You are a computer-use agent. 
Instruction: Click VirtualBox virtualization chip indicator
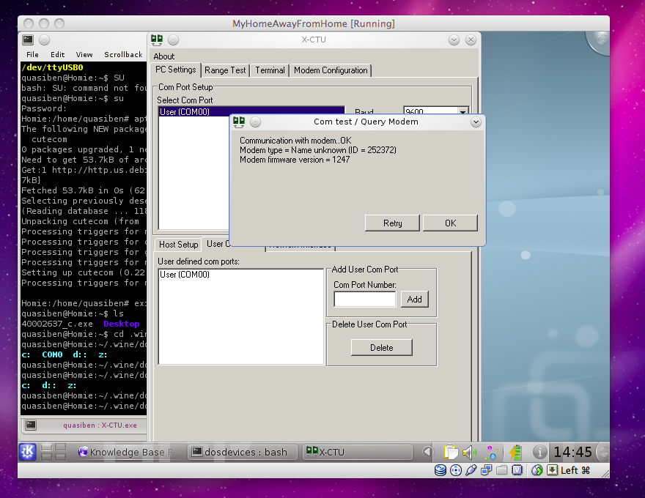point(517,470)
